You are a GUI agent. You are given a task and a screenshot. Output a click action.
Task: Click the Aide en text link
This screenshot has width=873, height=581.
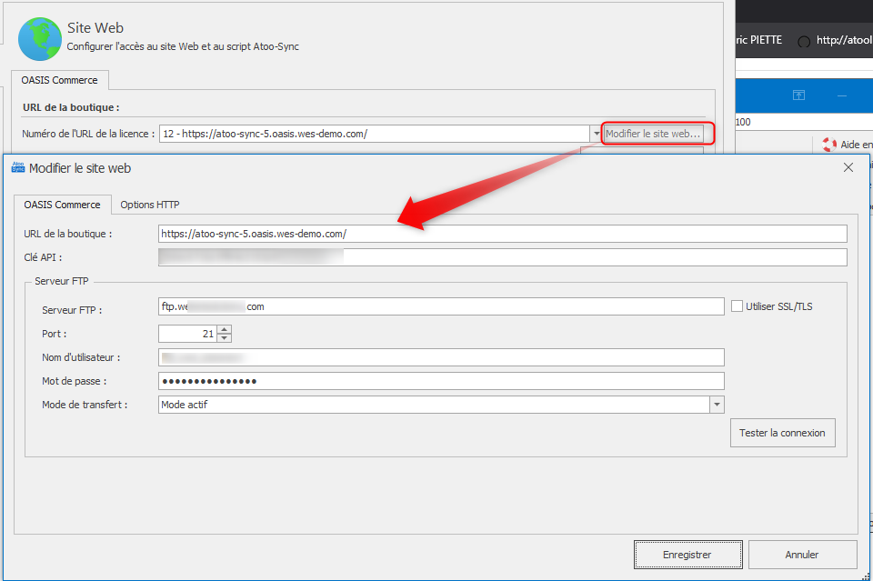[857, 145]
